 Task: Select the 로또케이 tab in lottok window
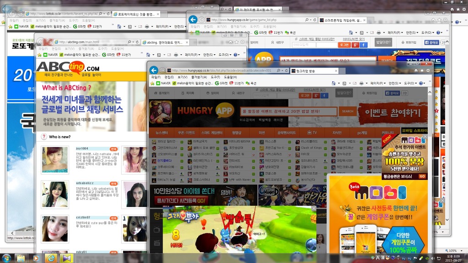[136, 14]
